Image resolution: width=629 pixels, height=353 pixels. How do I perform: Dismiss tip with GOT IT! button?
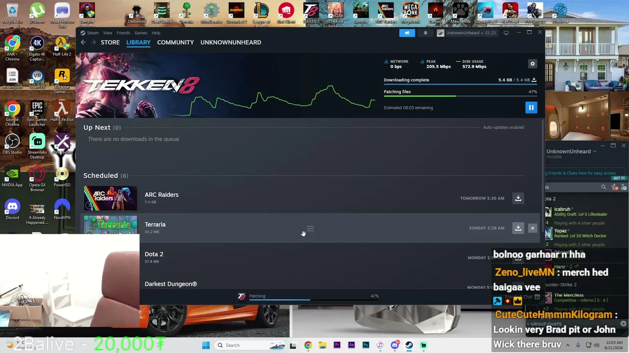[x=619, y=178]
